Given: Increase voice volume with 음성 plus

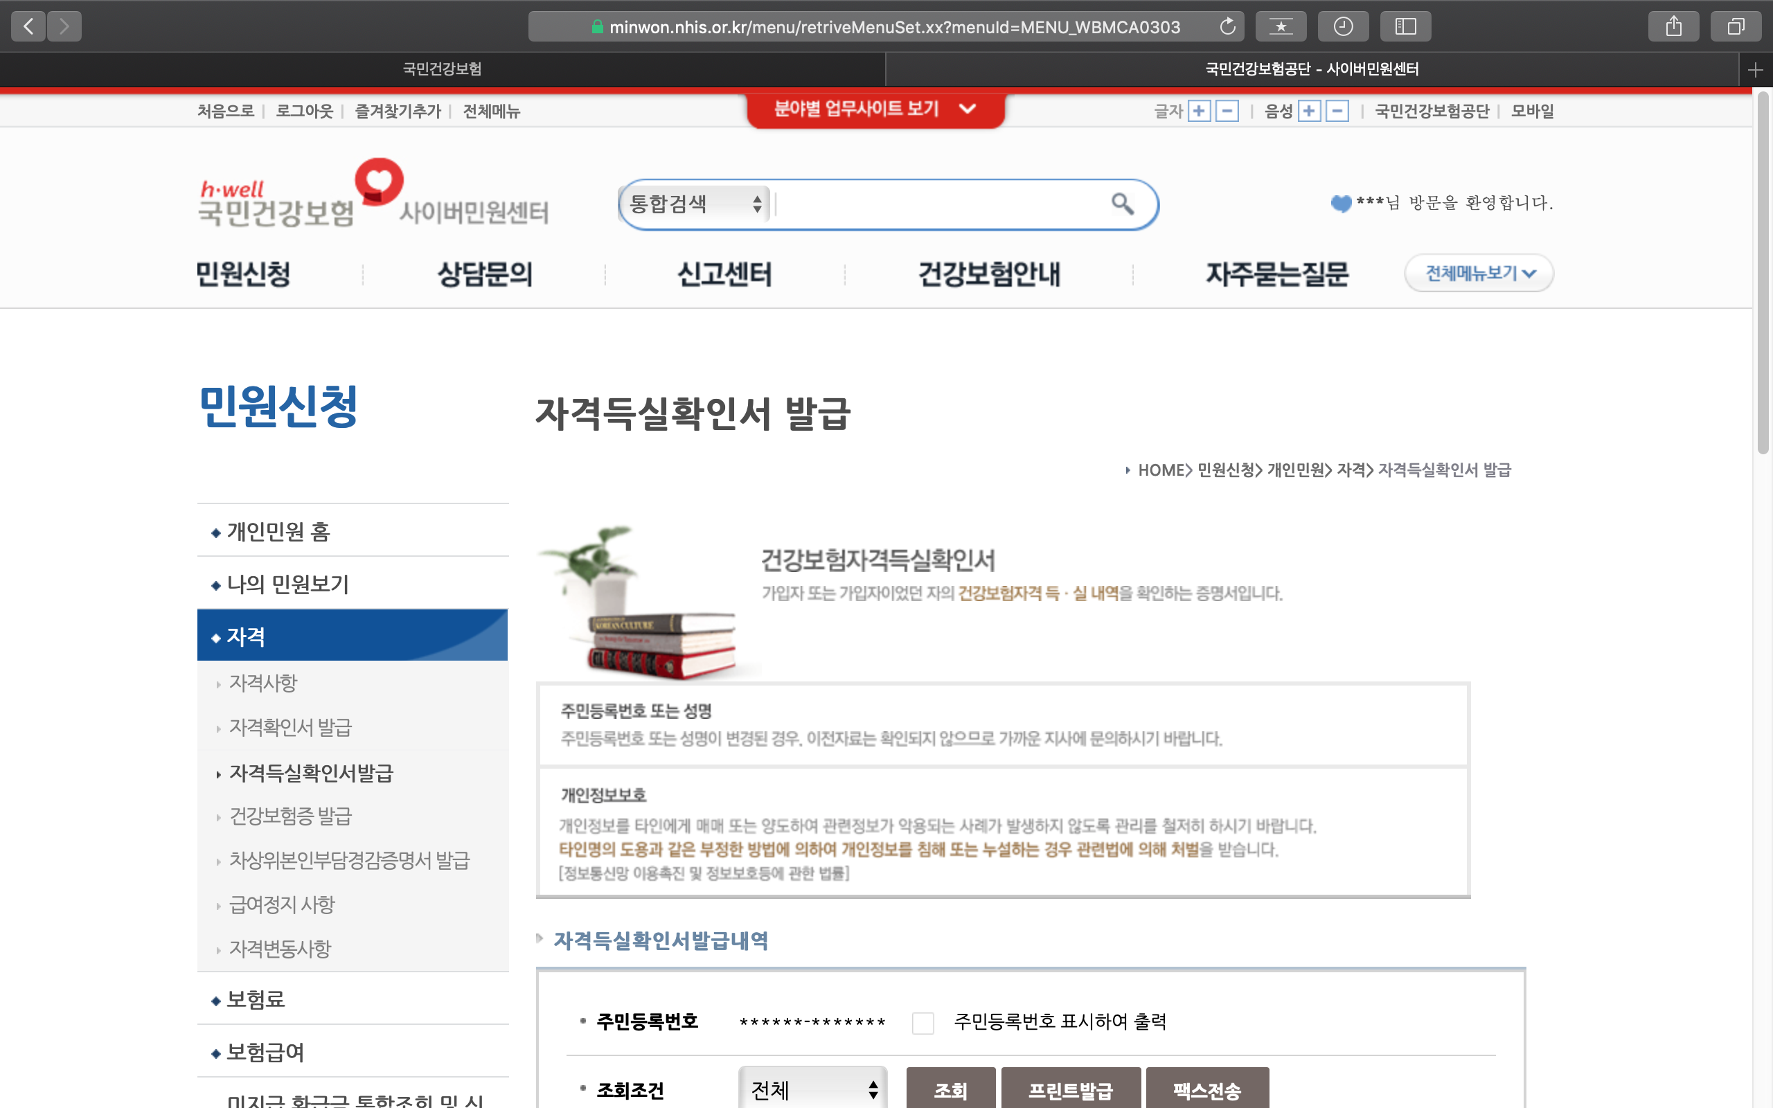Looking at the screenshot, I should tap(1308, 111).
